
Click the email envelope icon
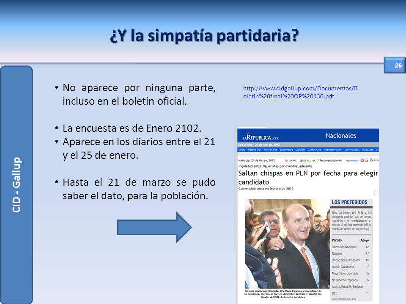click(376, 160)
